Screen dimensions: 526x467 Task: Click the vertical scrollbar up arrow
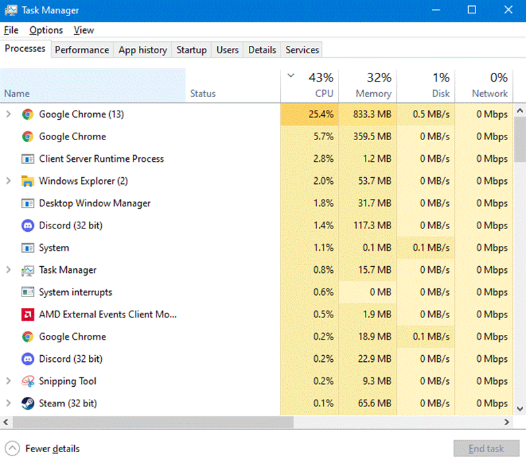pos(520,111)
